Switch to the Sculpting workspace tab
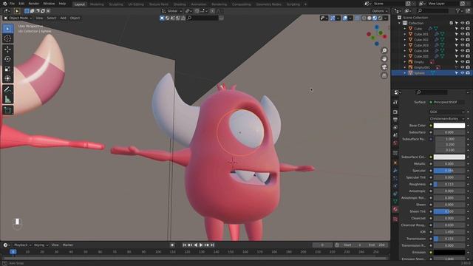Viewport: 473px width, 266px height. click(x=116, y=4)
